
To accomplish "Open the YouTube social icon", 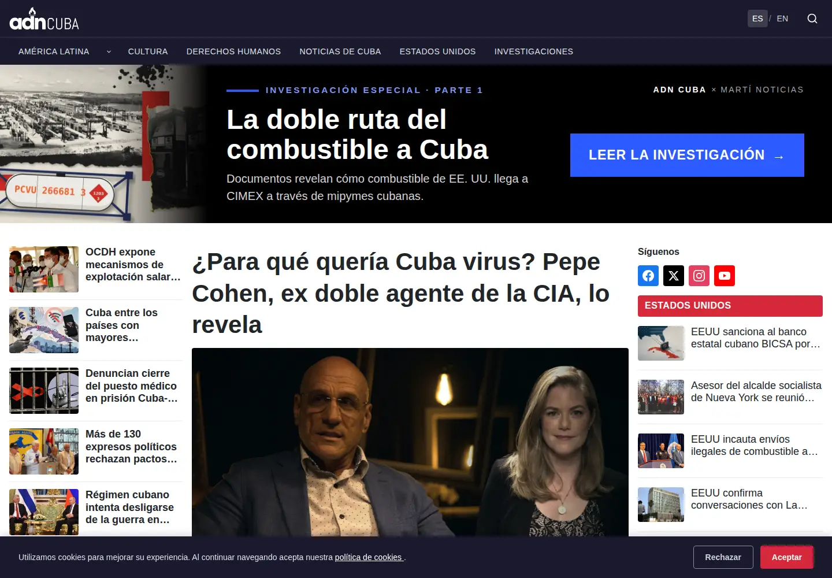I will click(725, 276).
